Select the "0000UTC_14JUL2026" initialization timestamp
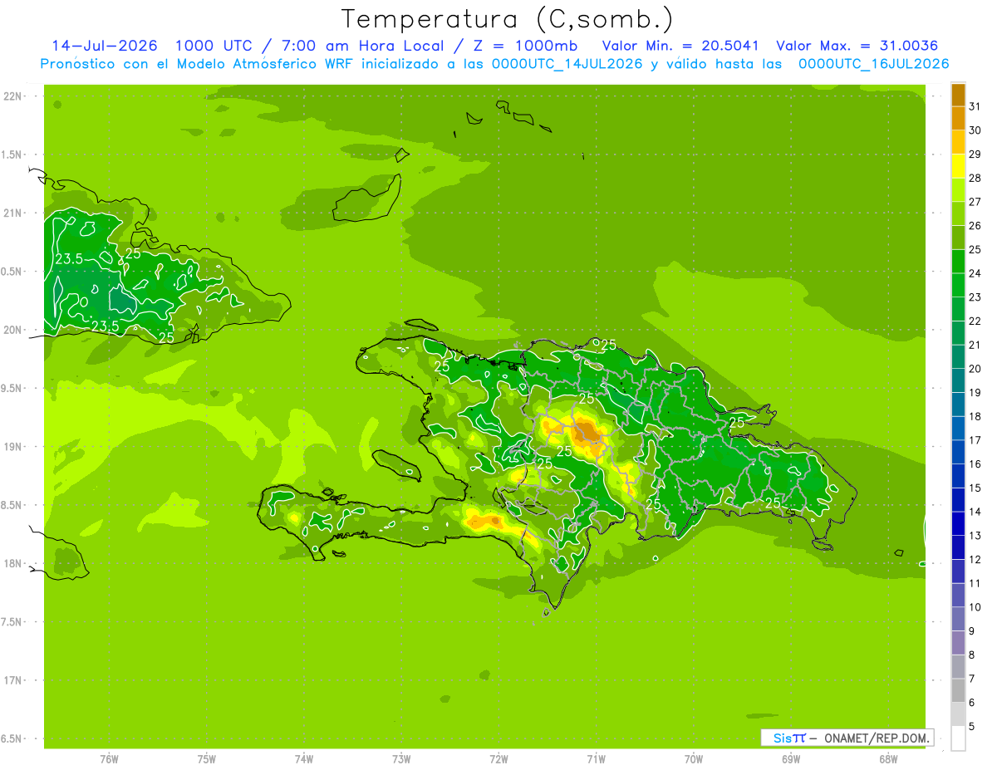 (566, 64)
